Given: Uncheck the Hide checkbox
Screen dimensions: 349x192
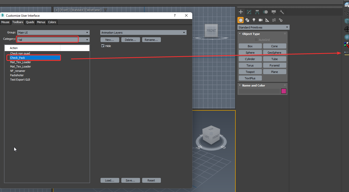Looking at the screenshot, I should point(103,46).
